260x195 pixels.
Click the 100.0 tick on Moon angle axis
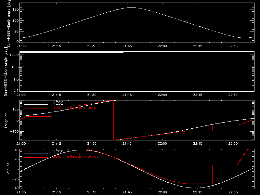(x=14, y=55)
